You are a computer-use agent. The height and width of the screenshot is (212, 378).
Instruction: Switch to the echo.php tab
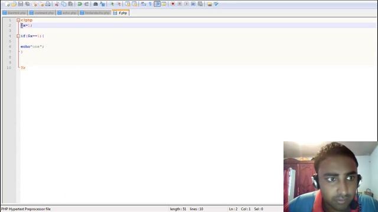click(x=67, y=13)
